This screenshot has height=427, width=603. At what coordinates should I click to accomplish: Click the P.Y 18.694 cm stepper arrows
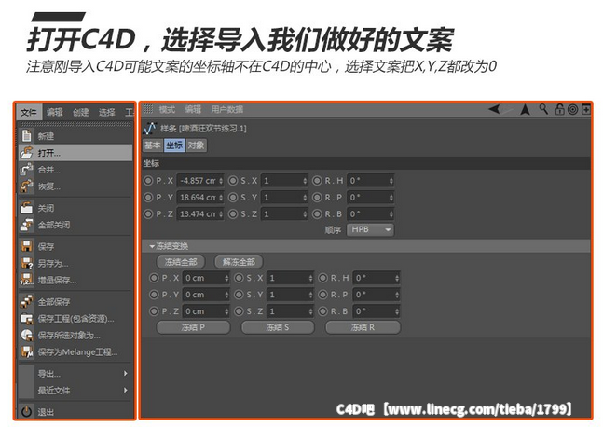click(221, 198)
